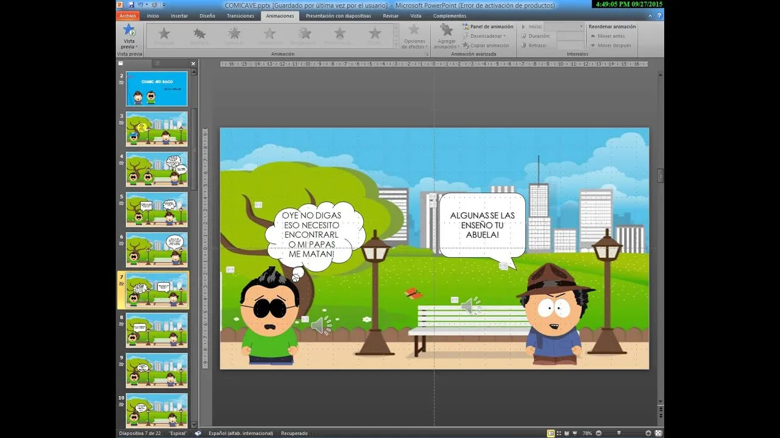Select the Slides tab icon in the pane
This screenshot has height=438, width=780.
click(x=121, y=63)
